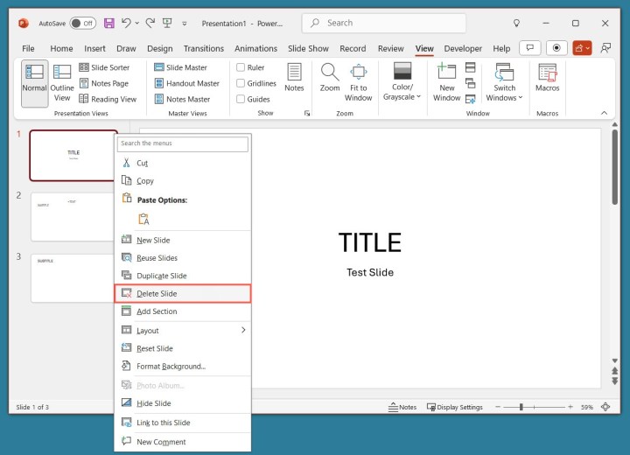The height and width of the screenshot is (455, 630).
Task: Open Switch Windows dropdown
Action: (504, 82)
